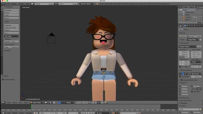Click the play reverse button in timeline

click(87, 113)
